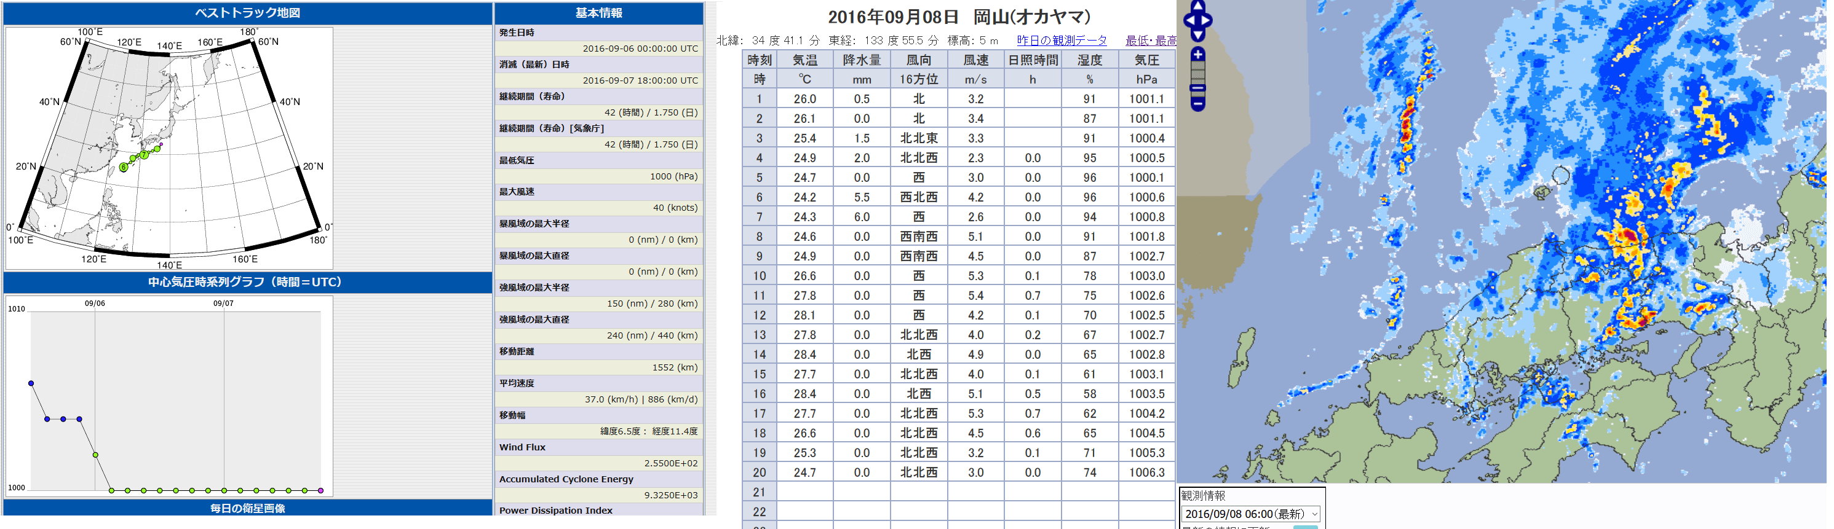The image size is (1834, 529).
Task: Click the 観測情報 label
Action: click(1203, 496)
